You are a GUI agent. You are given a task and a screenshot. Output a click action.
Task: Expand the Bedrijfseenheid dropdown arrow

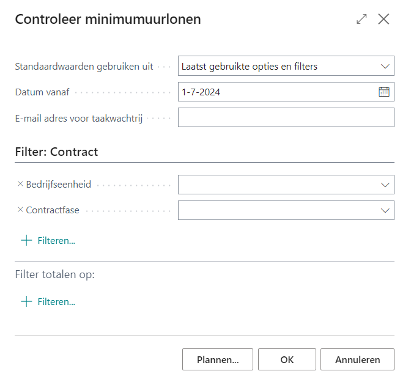pyautogui.click(x=385, y=185)
